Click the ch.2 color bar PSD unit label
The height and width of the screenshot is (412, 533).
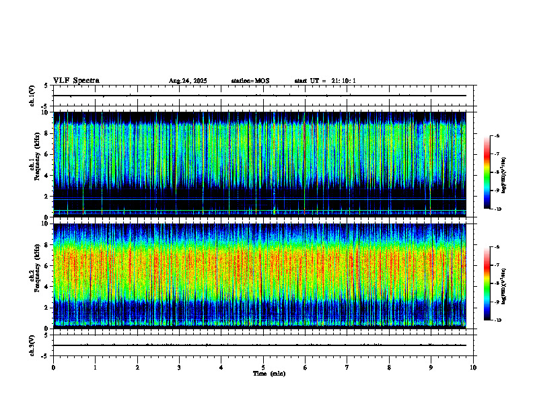point(504,287)
